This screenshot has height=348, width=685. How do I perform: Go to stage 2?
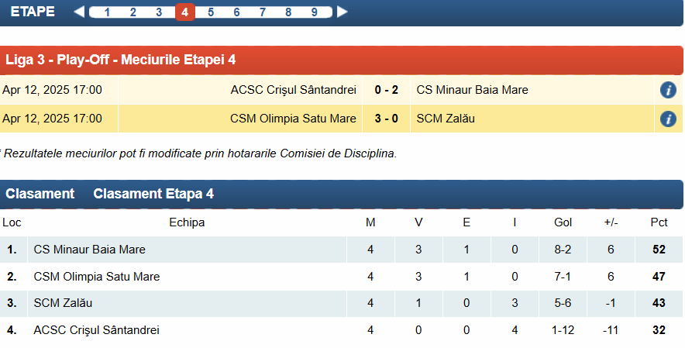coord(133,12)
